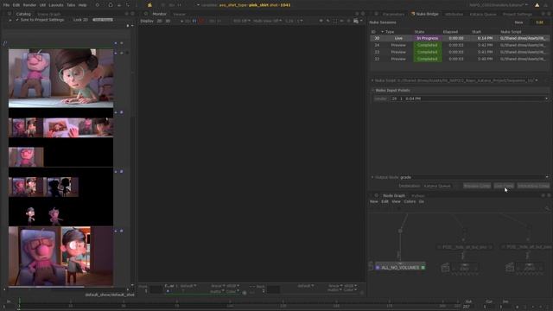Open the Node Graph New menu
This screenshot has width=553, height=311.
click(374, 201)
